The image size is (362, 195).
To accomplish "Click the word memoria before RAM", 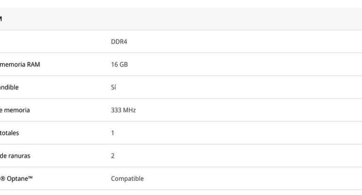I will pyautogui.click(x=12, y=64).
